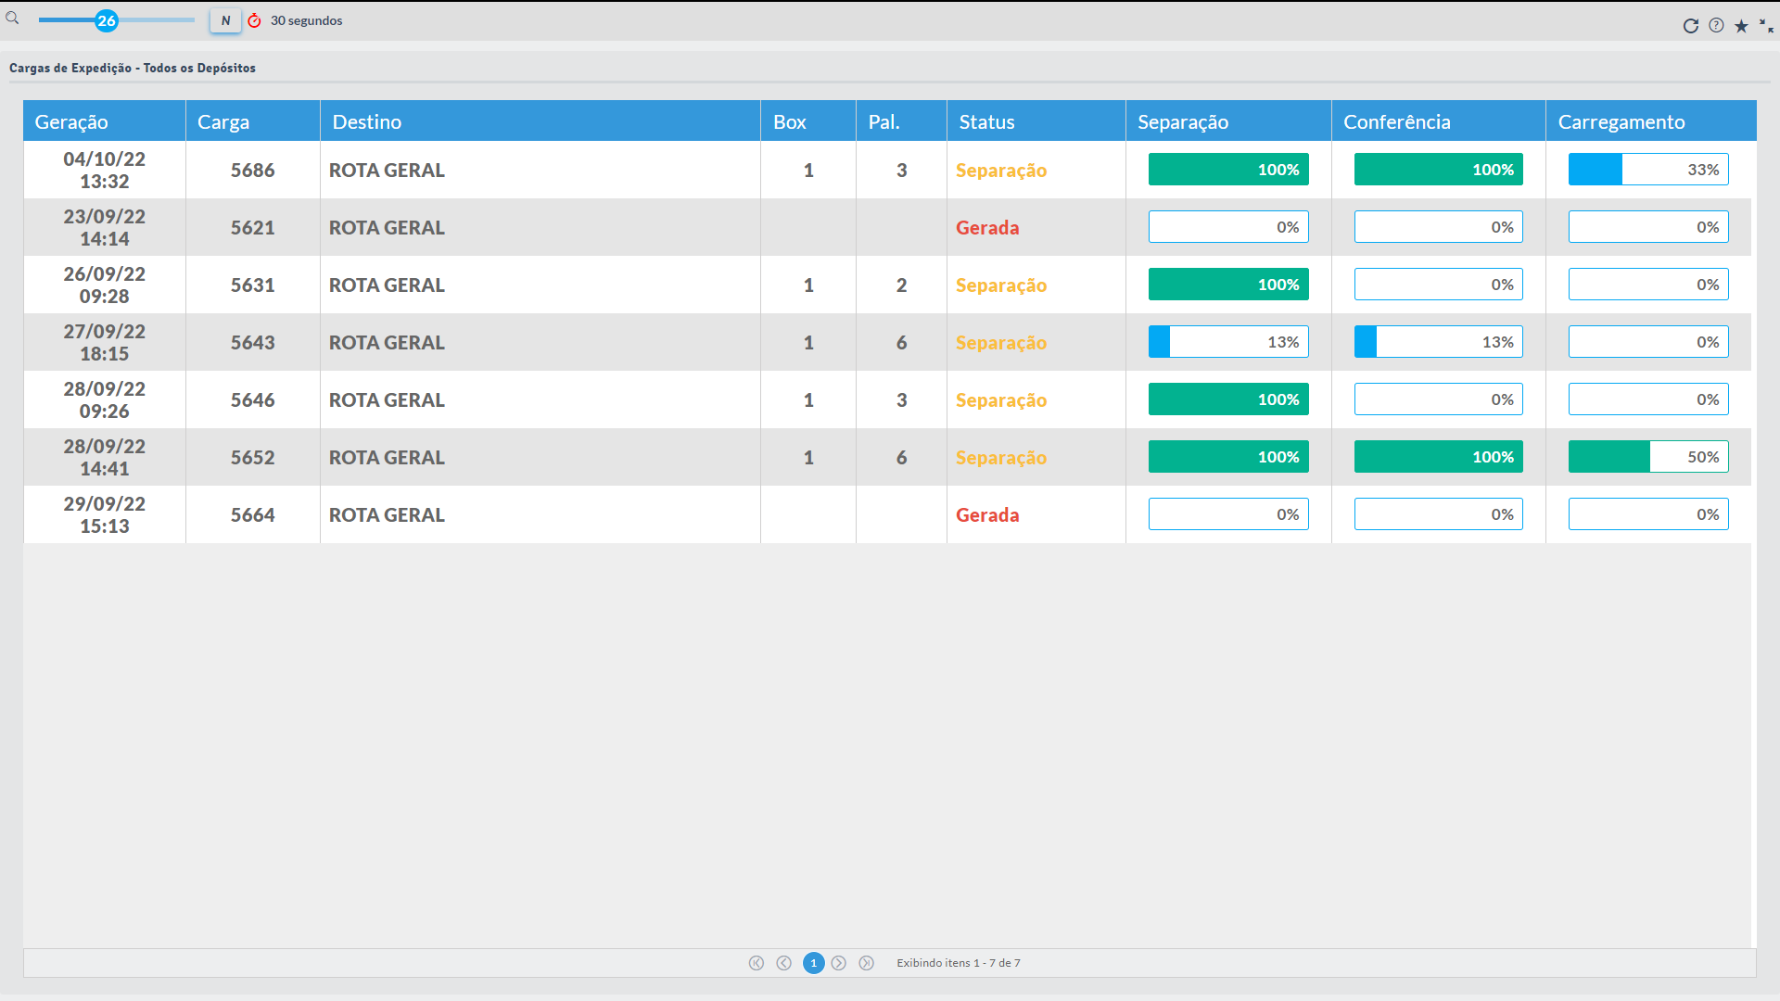
Task: Mark page as favorite with star icon
Action: pyautogui.click(x=1741, y=26)
